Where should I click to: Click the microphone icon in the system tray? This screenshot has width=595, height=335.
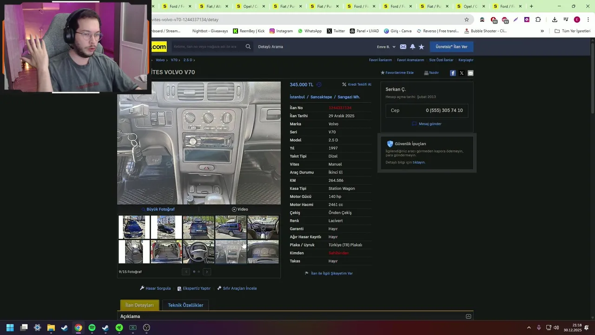[x=539, y=328]
